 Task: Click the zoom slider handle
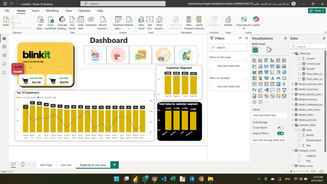click(291, 171)
